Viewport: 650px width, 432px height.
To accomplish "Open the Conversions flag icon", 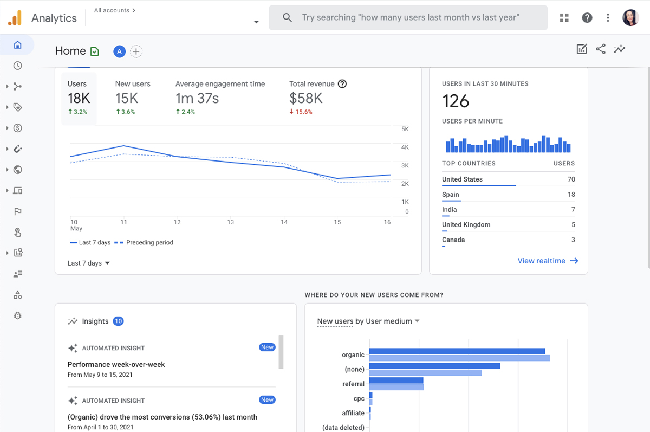I will pos(17,211).
